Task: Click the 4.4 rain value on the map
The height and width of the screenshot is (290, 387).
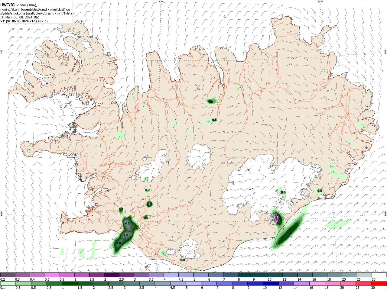Action: coord(125,235)
